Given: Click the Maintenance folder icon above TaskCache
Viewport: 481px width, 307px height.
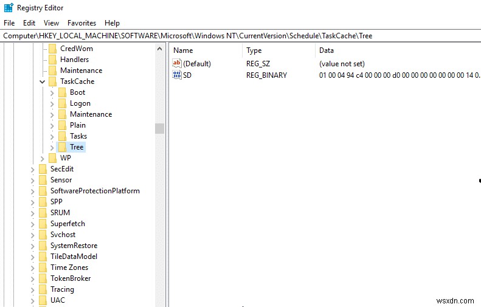Looking at the screenshot, I should coord(53,71).
